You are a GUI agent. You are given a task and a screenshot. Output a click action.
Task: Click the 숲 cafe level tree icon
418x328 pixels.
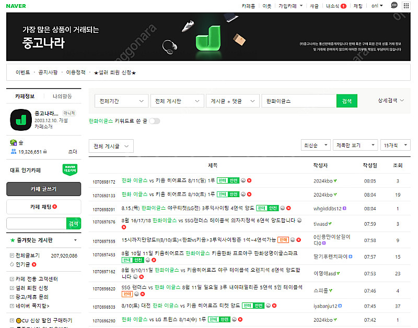14,142
